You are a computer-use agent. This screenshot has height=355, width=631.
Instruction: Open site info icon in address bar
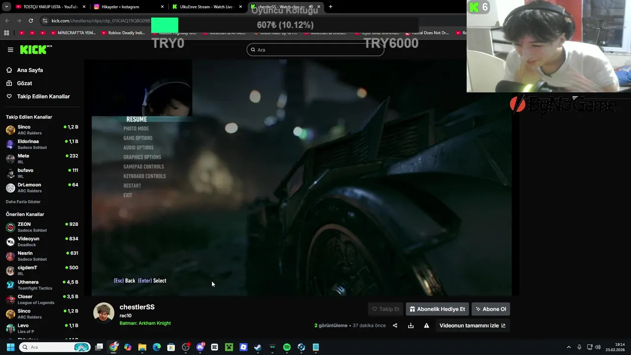click(45, 21)
